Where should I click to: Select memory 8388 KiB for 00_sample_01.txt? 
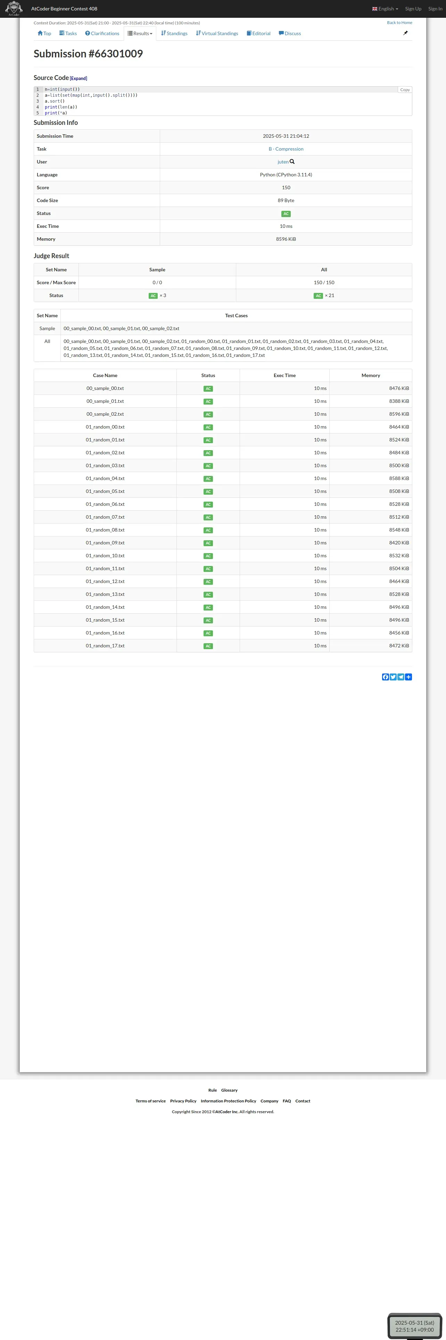point(399,401)
